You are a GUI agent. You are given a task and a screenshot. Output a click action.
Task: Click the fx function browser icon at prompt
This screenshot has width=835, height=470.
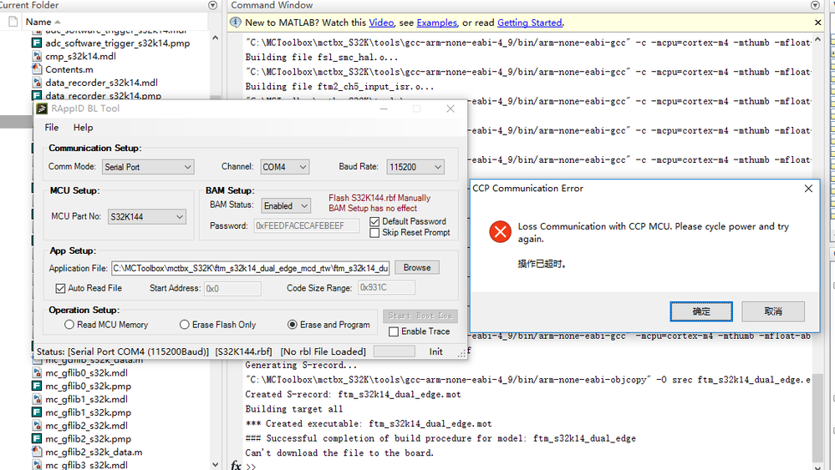[236, 466]
